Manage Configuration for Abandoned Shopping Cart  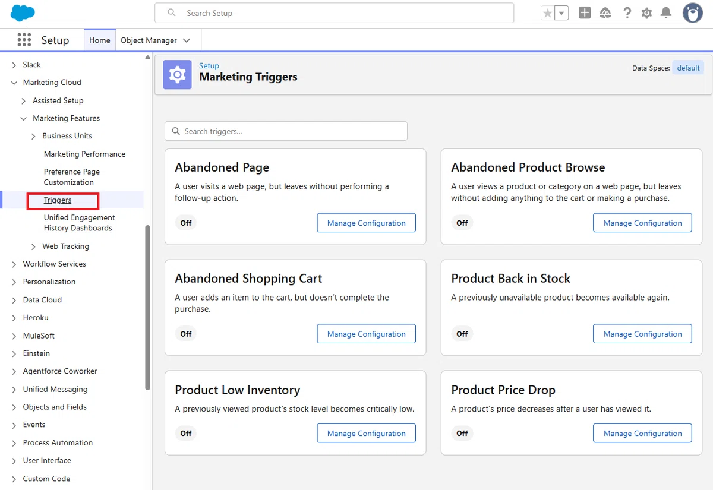click(x=366, y=334)
